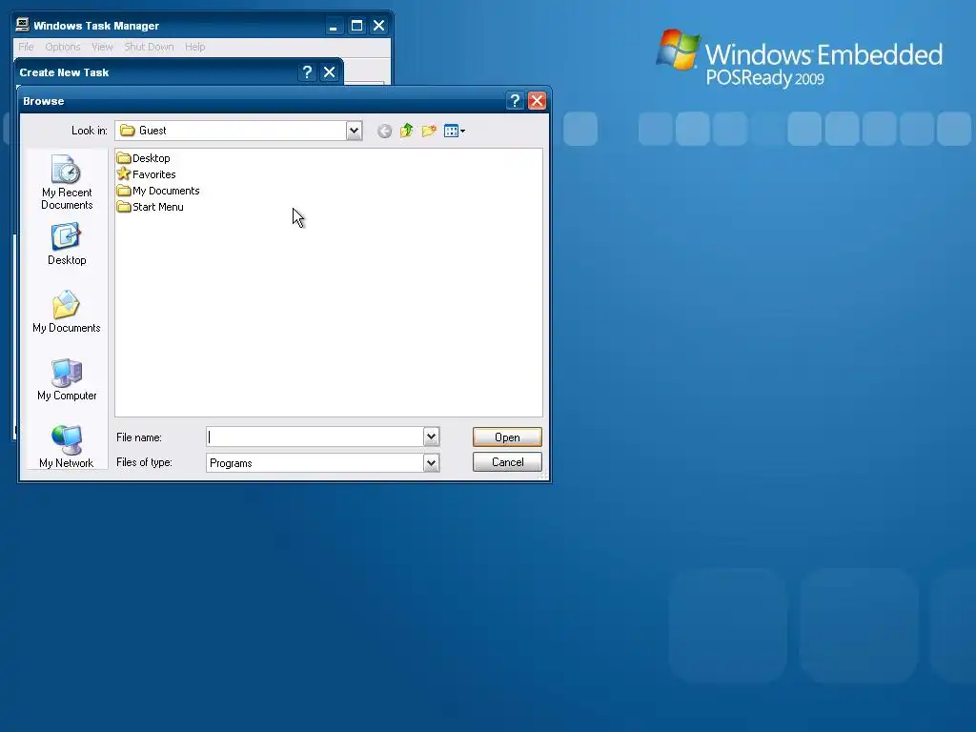Select the Desktop folder in file list

144,158
